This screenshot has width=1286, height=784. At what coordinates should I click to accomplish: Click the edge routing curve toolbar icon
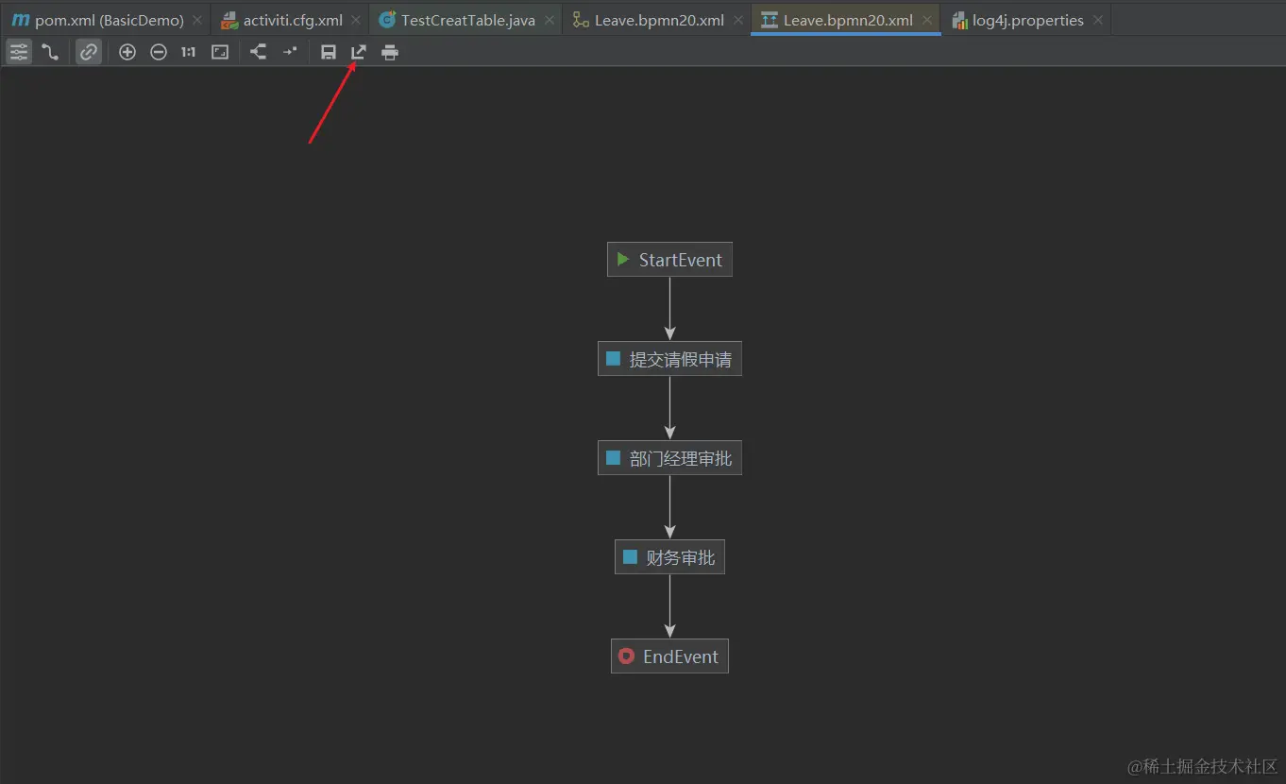[x=50, y=52]
